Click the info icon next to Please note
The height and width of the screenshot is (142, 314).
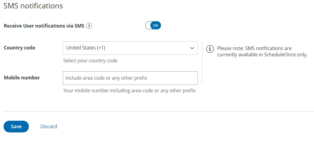click(x=210, y=49)
